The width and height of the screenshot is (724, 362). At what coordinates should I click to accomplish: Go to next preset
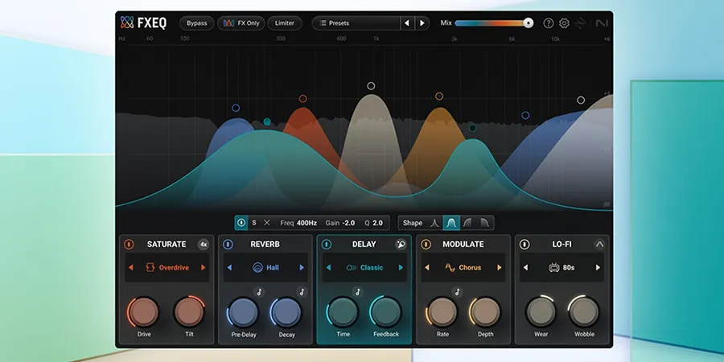coord(422,23)
